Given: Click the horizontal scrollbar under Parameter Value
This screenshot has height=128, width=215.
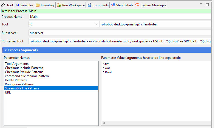Looking at the screenshot, I should (156, 123).
